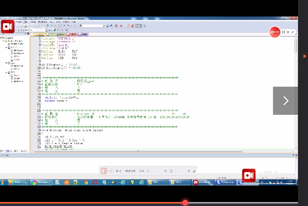308x206 pixels.
Task: Open the Debug menu
Action: (33, 22)
